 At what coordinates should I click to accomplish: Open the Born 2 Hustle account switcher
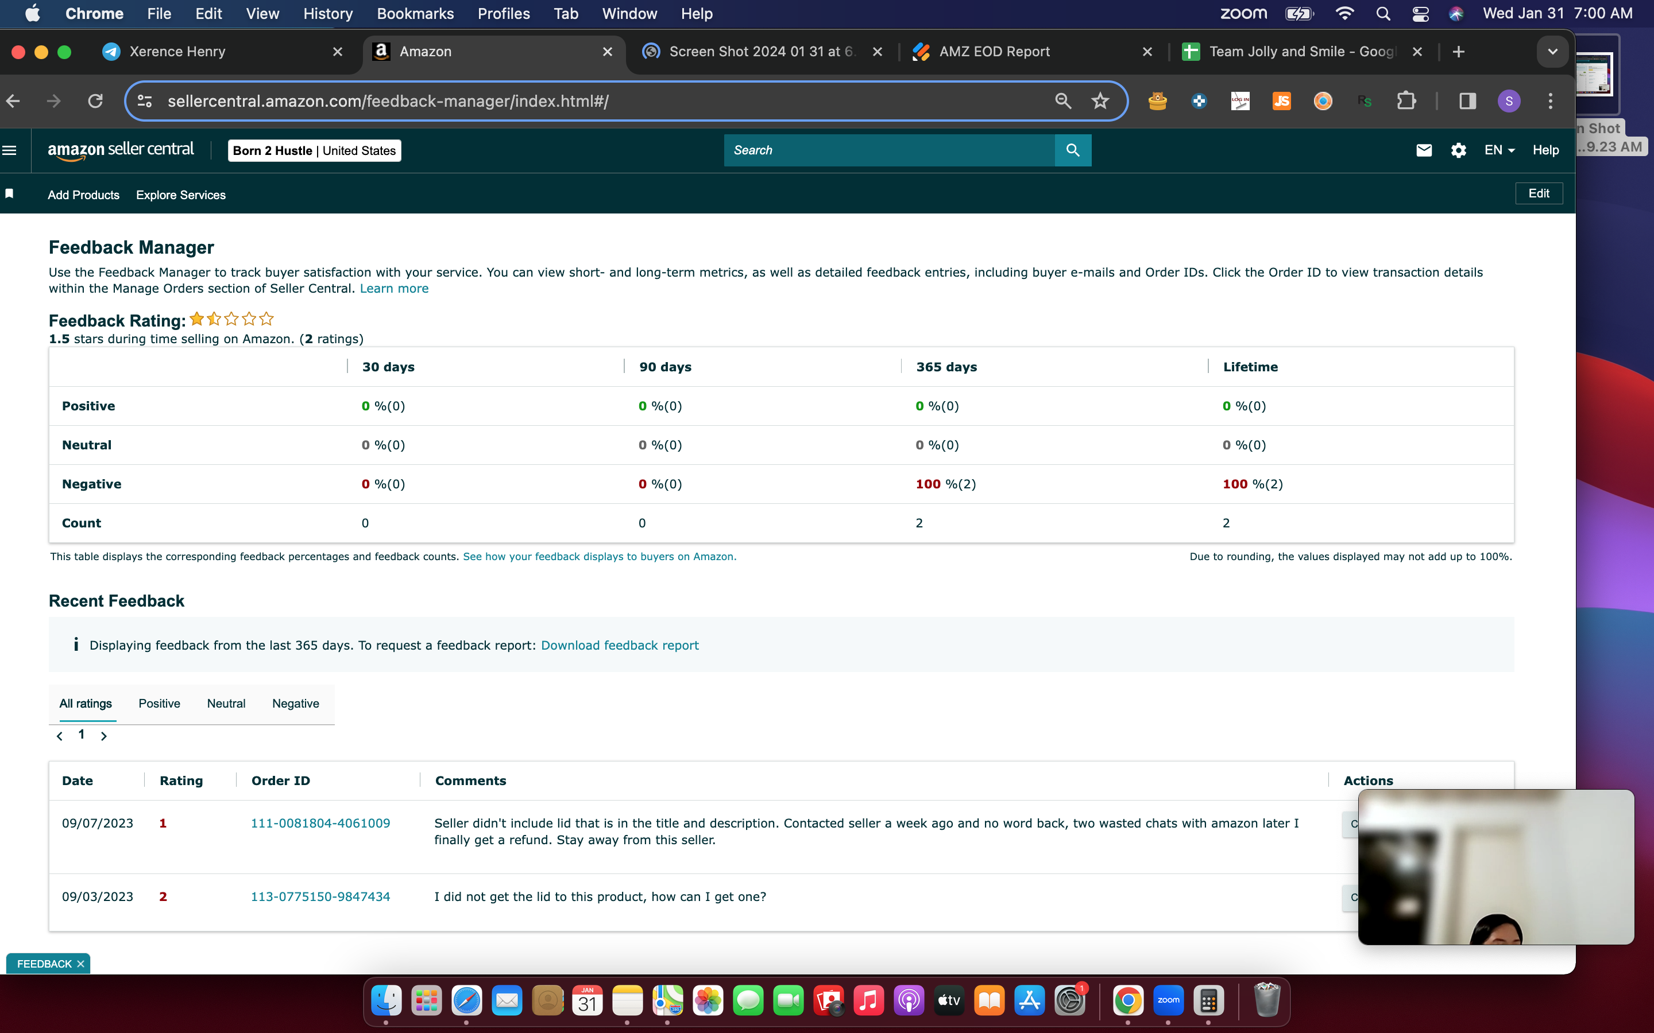click(x=314, y=150)
